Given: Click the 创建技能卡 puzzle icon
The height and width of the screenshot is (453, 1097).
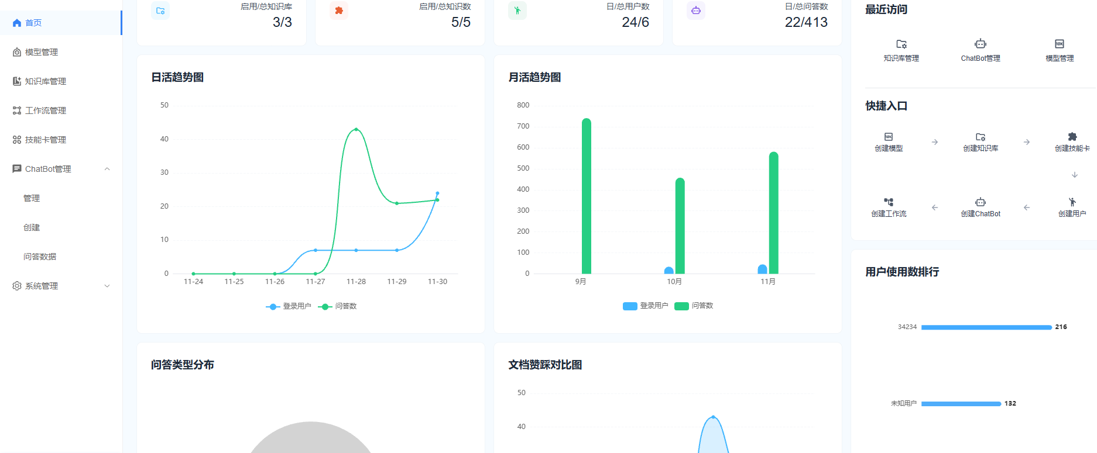Looking at the screenshot, I should coord(1072,137).
